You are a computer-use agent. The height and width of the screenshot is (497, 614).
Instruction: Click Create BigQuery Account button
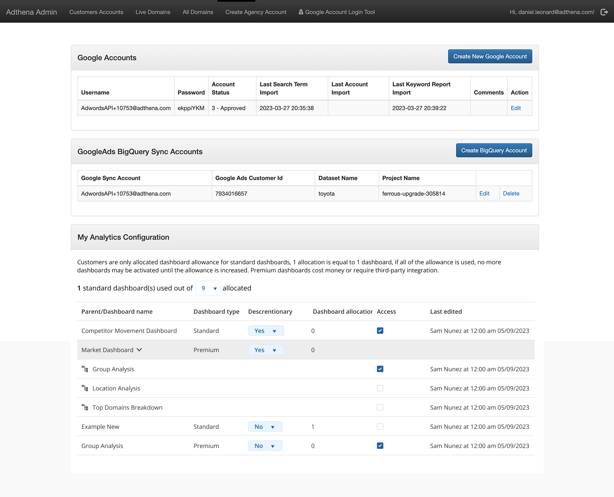pyautogui.click(x=494, y=150)
